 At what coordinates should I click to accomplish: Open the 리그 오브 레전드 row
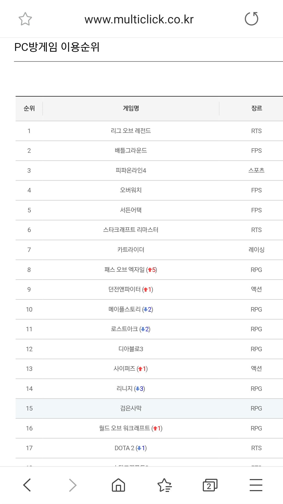[149, 131]
